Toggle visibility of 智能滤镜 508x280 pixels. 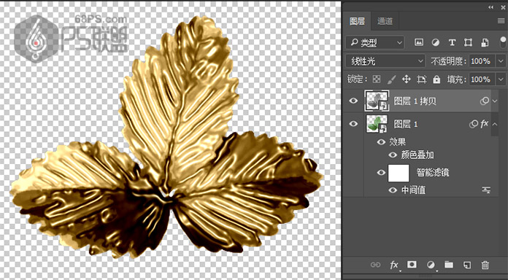click(x=381, y=173)
